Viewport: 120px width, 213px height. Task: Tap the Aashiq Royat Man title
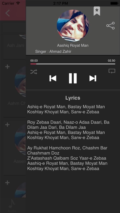point(73,45)
